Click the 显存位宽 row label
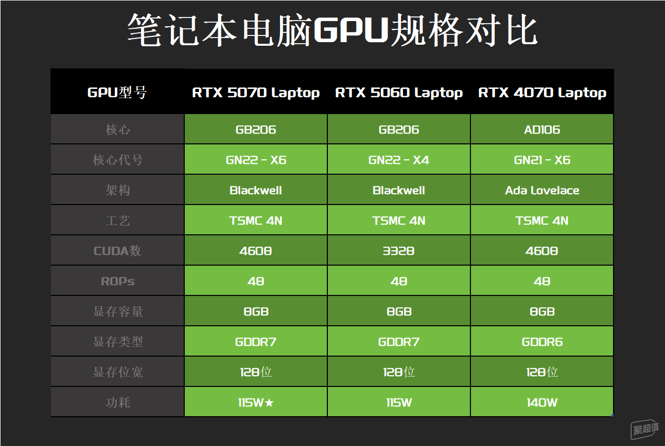 point(117,372)
